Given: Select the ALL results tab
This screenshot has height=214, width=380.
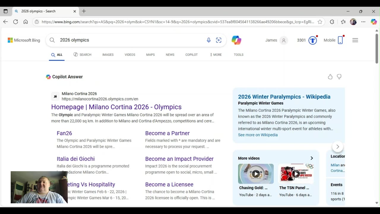Looking at the screenshot, I should click(57, 55).
